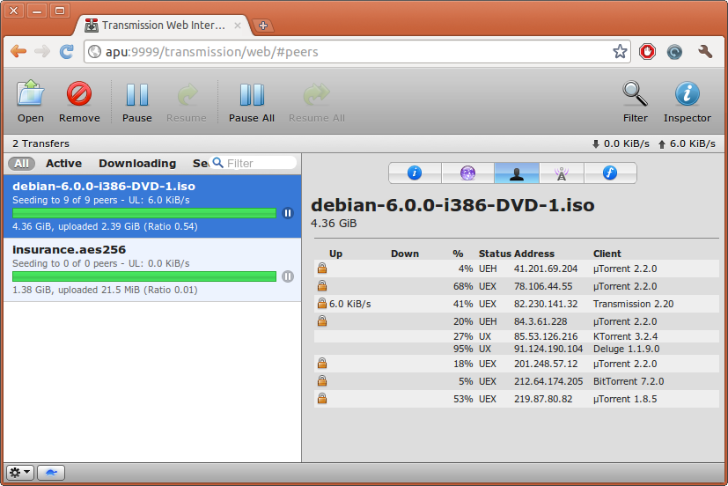Screen dimensions: 728x486
Task: Pause the debian-6.0.0 torrent using its row button
Action: click(x=288, y=213)
